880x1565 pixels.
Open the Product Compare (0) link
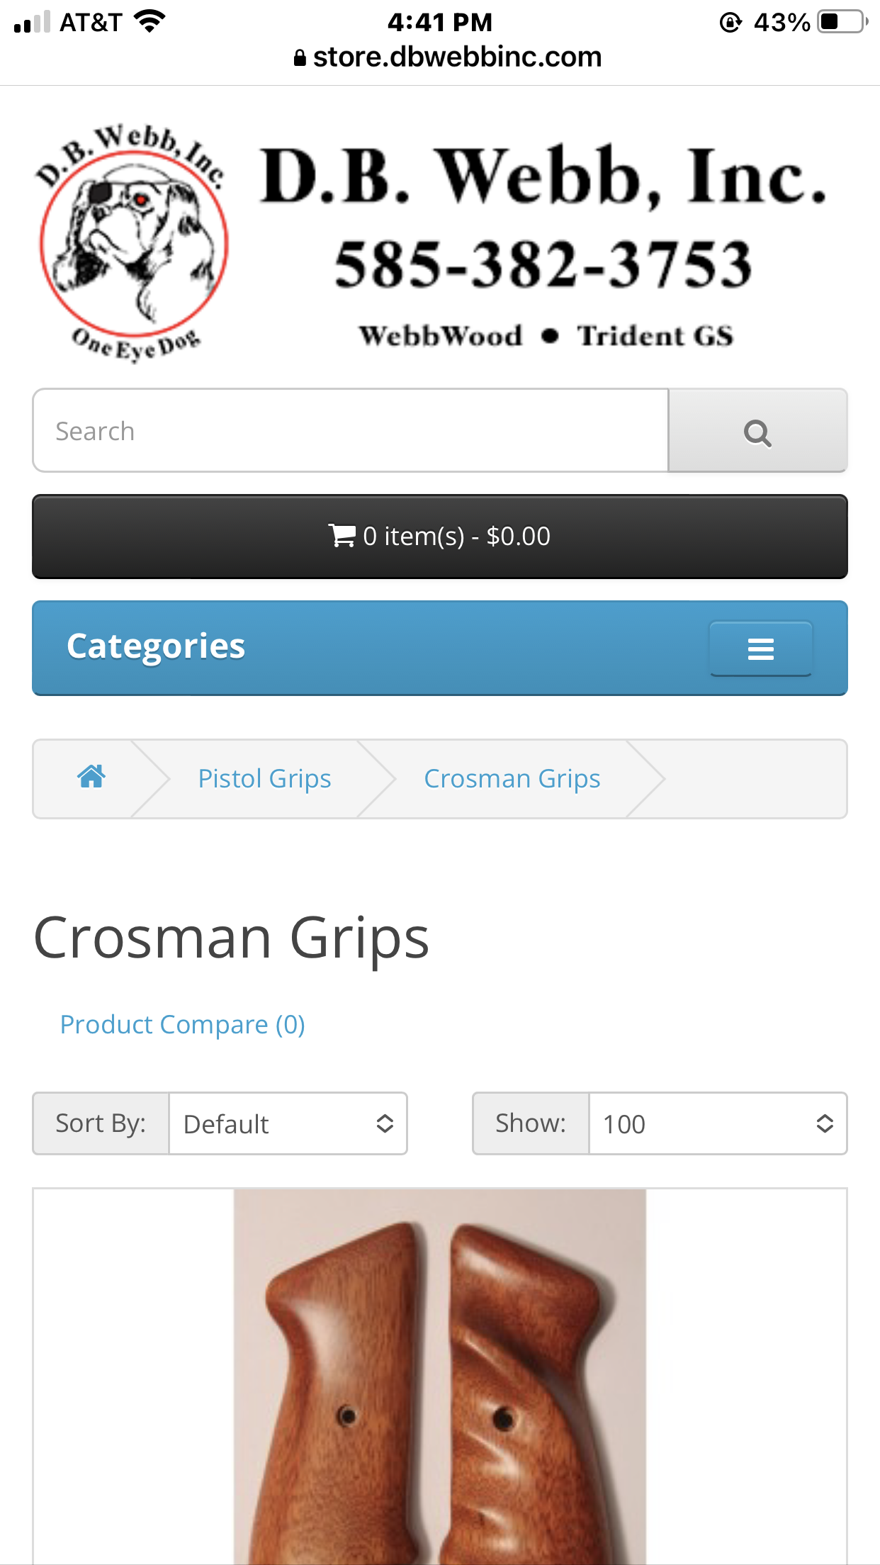pos(183,1024)
